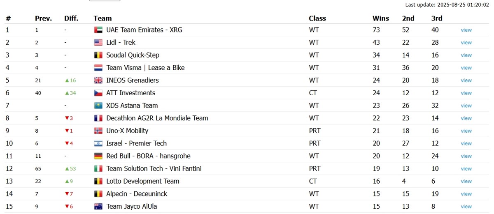Click the Wins column header
494x214 pixels.
click(x=381, y=18)
